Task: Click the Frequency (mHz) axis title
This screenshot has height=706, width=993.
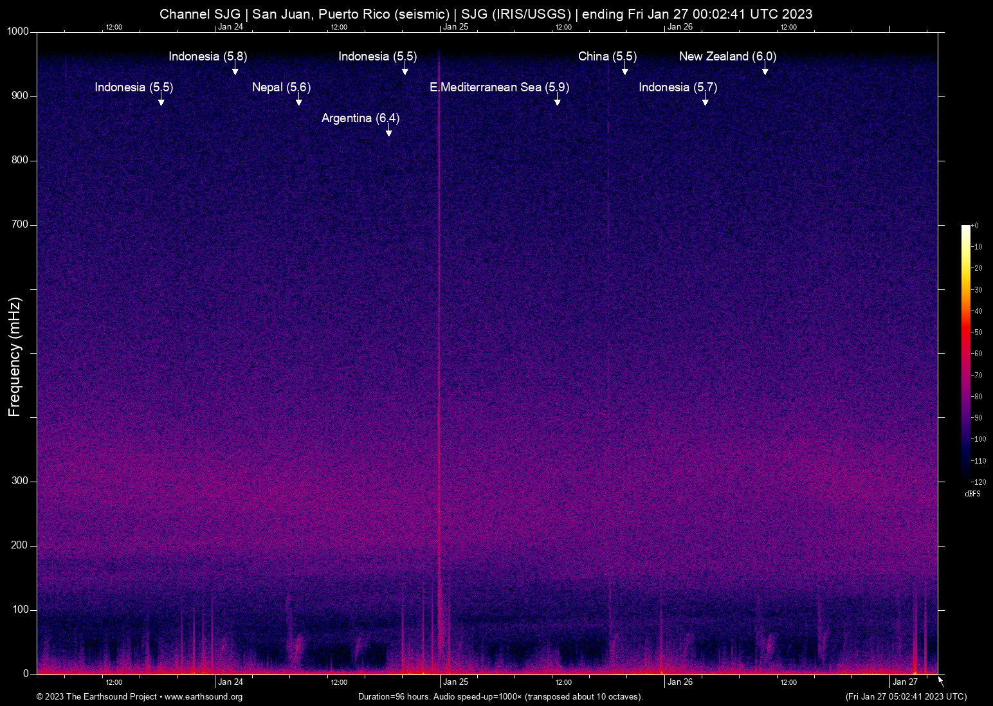Action: coord(15,357)
